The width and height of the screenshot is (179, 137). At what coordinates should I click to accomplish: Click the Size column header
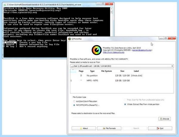tap(122, 71)
